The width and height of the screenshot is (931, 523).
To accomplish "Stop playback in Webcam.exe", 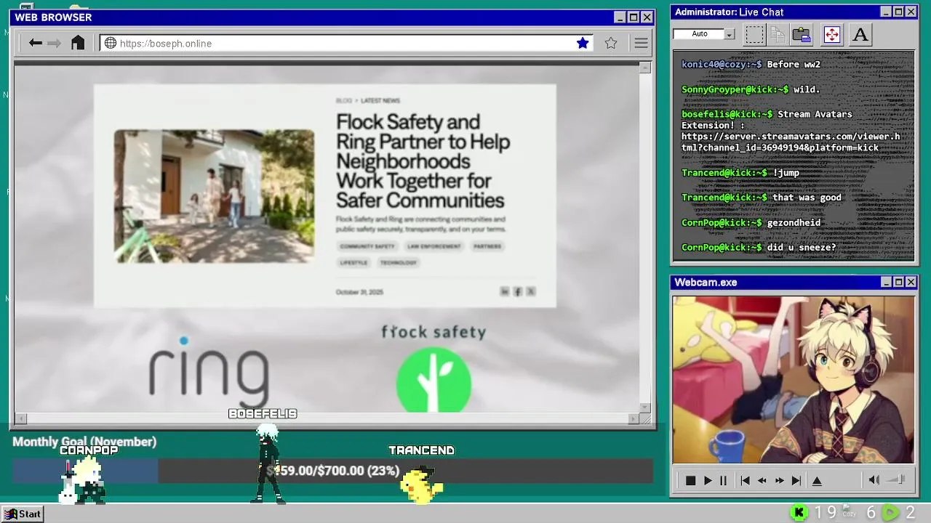I will pyautogui.click(x=690, y=480).
